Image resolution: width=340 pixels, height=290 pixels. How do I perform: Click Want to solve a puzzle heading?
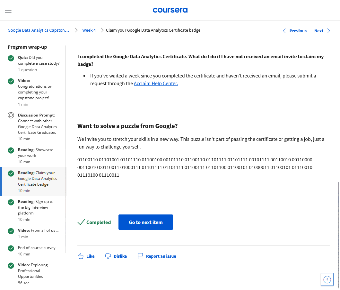point(127,126)
